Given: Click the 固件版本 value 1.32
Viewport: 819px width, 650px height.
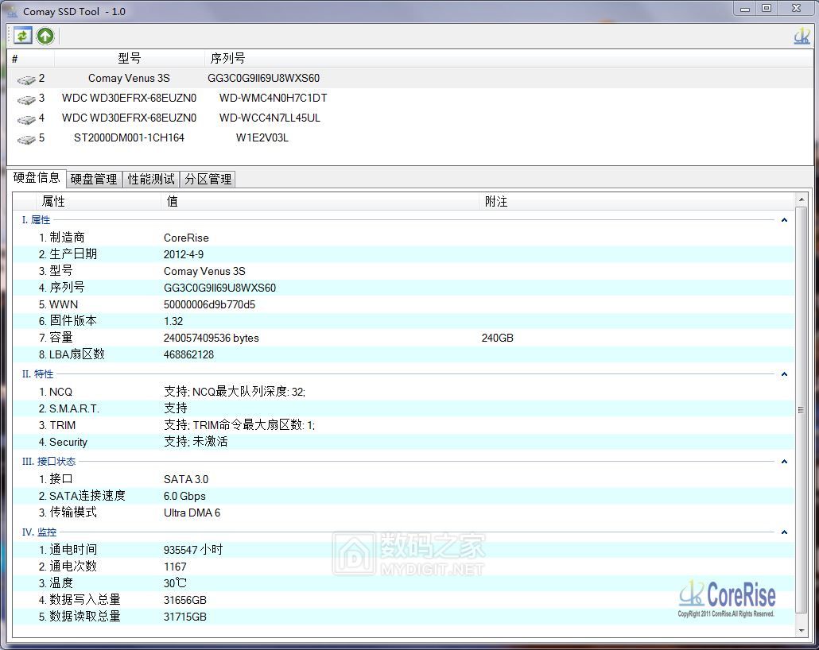Looking at the screenshot, I should coord(173,321).
